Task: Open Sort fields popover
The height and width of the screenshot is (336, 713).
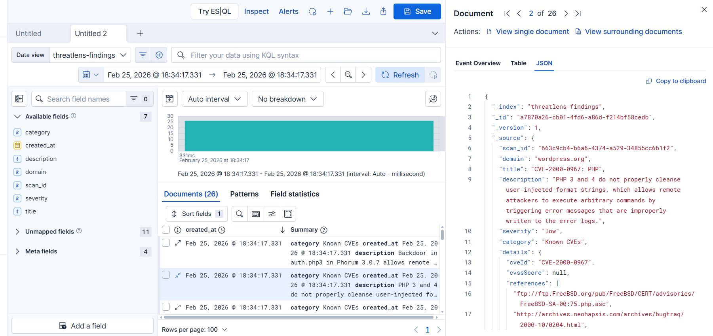Action: click(x=197, y=214)
